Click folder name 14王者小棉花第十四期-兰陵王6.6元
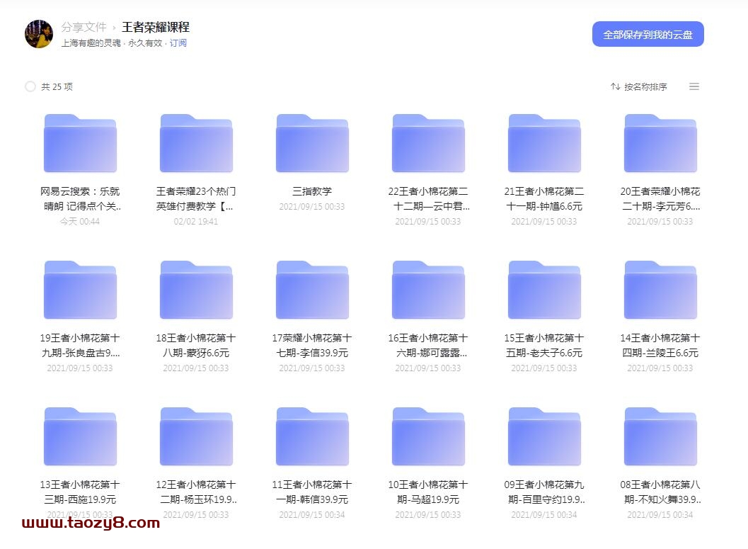Viewport: 748px width, 549px height. (x=660, y=345)
